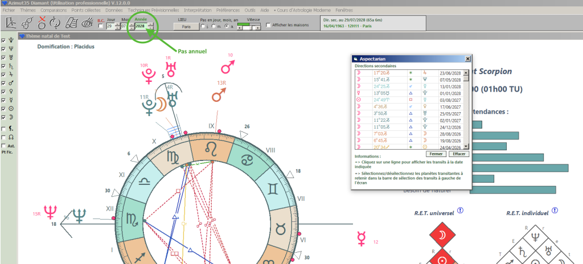The width and height of the screenshot is (583, 264).
Task: Click the blue info icon beside R.E.T. universel
Action: coord(461,211)
